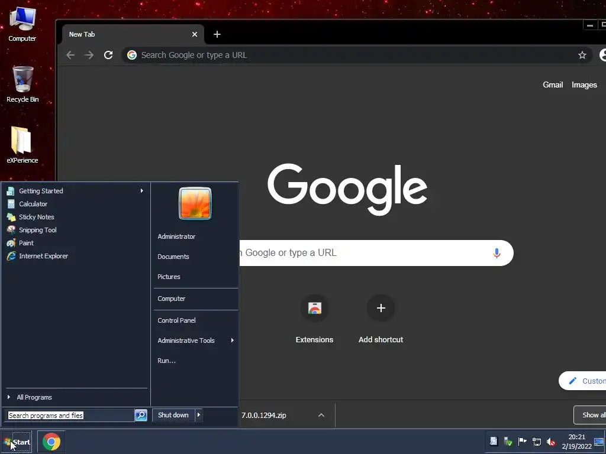Viewport: 606px width, 454px height.
Task: Open the Run… dialog
Action: click(166, 361)
